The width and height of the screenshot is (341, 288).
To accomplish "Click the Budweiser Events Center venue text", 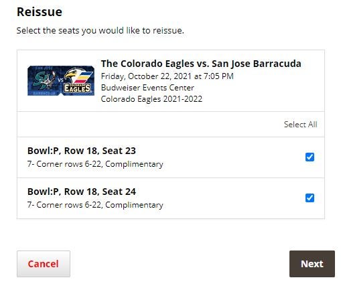I will tap(147, 88).
